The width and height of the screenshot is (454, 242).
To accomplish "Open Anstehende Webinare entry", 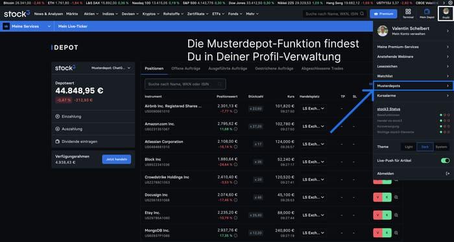I will 413,56.
